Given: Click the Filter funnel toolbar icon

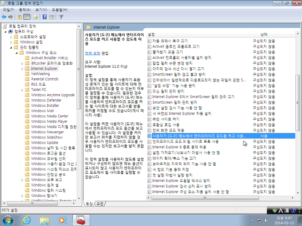Looking at the screenshot, I should pyautogui.click(x=61, y=17).
